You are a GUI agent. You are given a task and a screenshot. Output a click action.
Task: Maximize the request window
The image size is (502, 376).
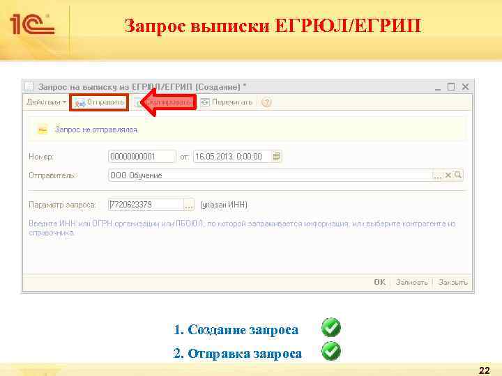coord(451,87)
